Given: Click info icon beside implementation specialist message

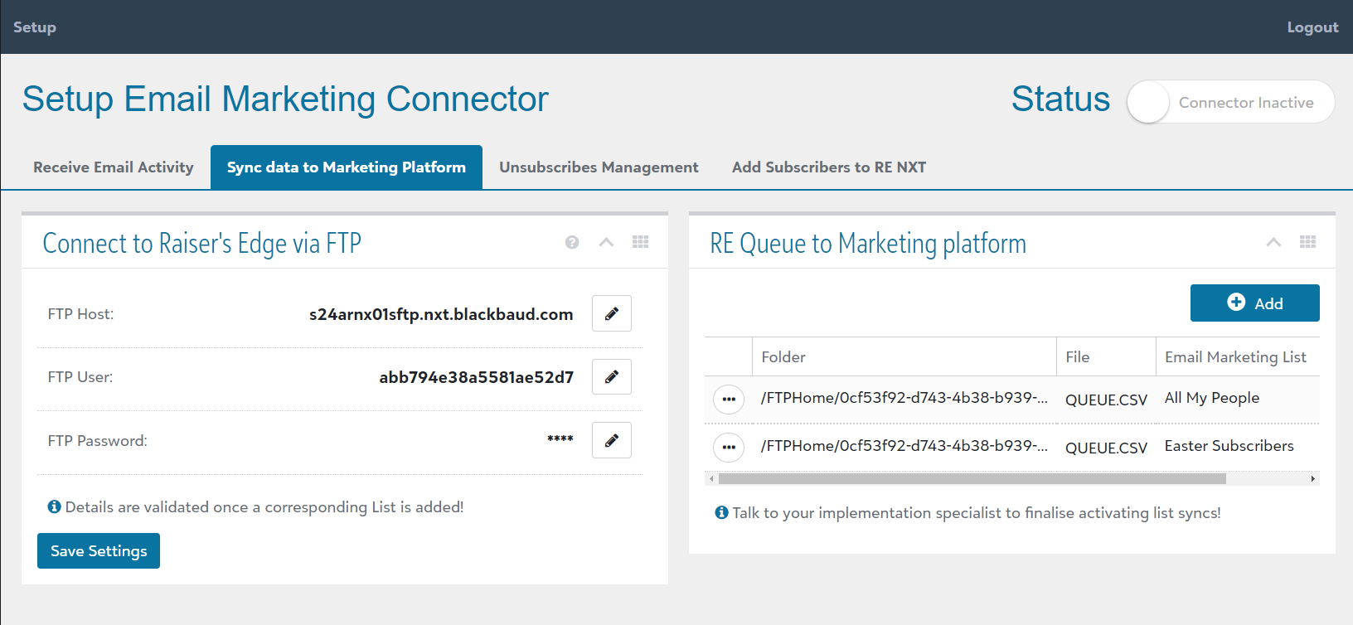Looking at the screenshot, I should point(721,512).
